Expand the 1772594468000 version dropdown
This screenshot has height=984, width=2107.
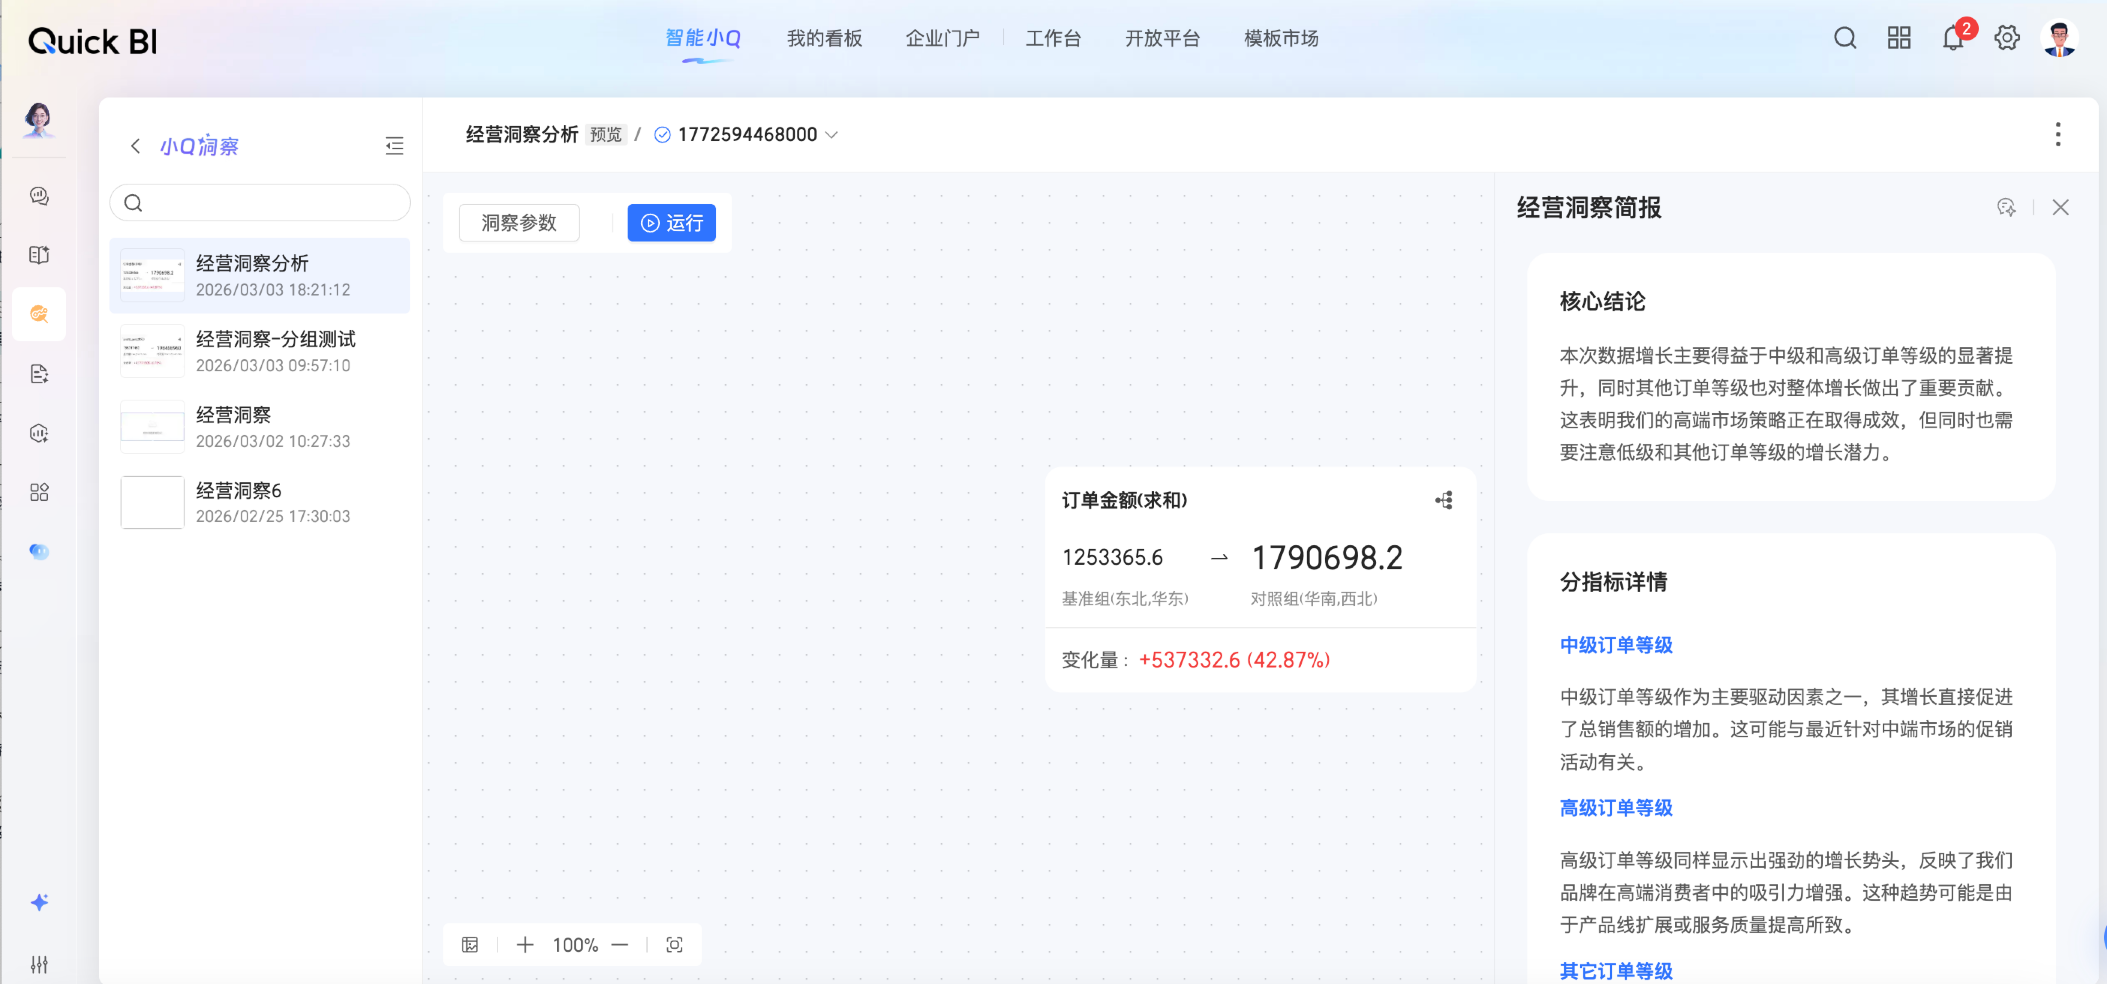click(x=832, y=135)
